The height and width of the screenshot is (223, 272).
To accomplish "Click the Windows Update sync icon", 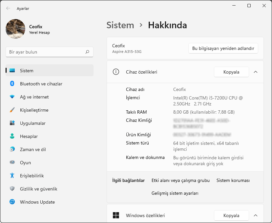I will click(12, 202).
